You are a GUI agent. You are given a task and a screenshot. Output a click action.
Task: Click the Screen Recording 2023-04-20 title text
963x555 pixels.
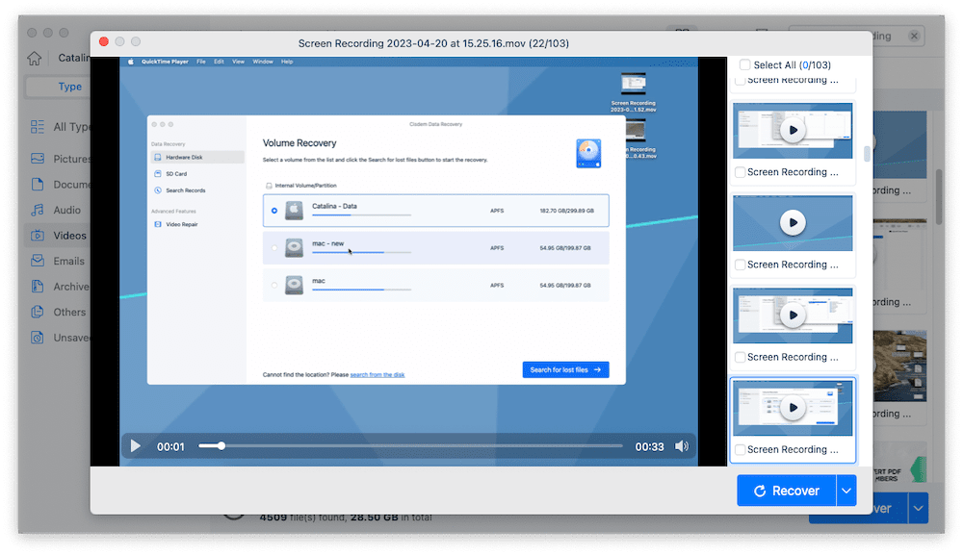[433, 43]
